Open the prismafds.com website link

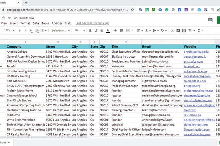click(193, 61)
